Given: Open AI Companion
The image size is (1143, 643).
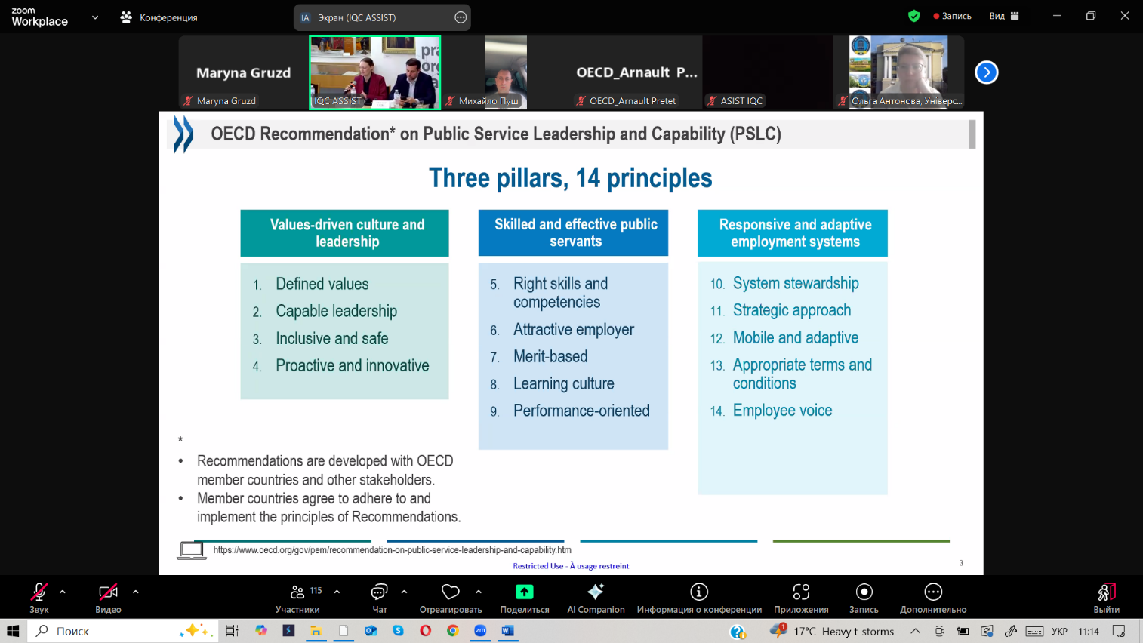Looking at the screenshot, I should click(596, 598).
